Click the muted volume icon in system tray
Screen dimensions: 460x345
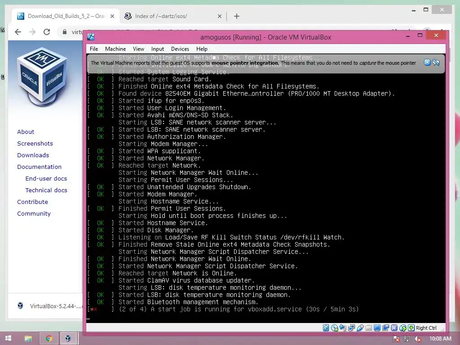coord(418,339)
